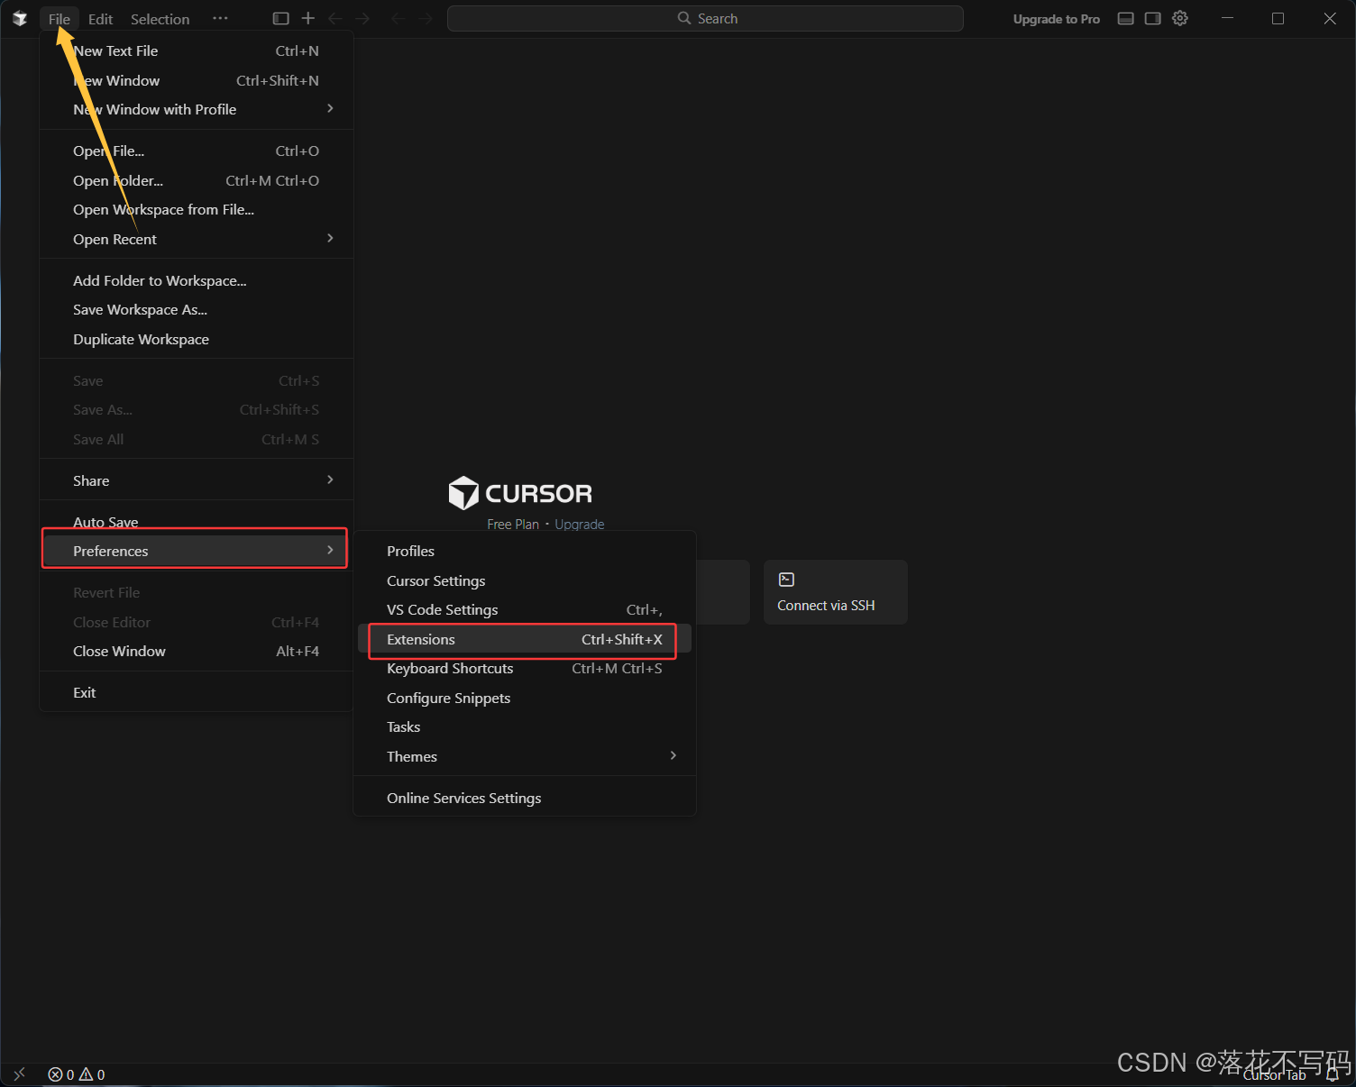The width and height of the screenshot is (1356, 1087).
Task: Click the Connect via SSH button
Action: click(836, 592)
